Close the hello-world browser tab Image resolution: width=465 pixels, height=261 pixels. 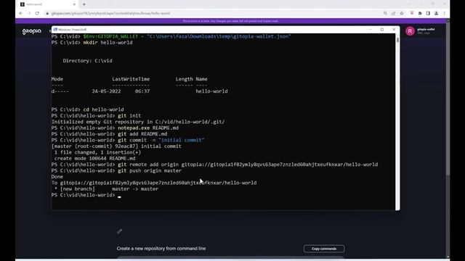coord(74,4)
